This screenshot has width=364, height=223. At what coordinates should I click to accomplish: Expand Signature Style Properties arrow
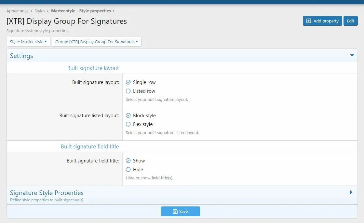click(351, 192)
